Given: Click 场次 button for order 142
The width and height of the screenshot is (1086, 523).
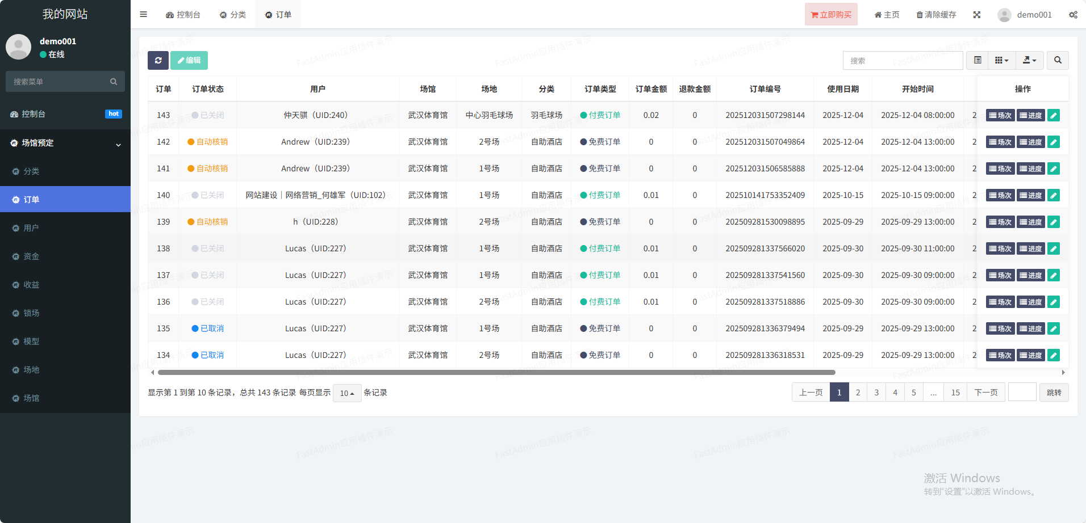Looking at the screenshot, I should [x=1000, y=142].
